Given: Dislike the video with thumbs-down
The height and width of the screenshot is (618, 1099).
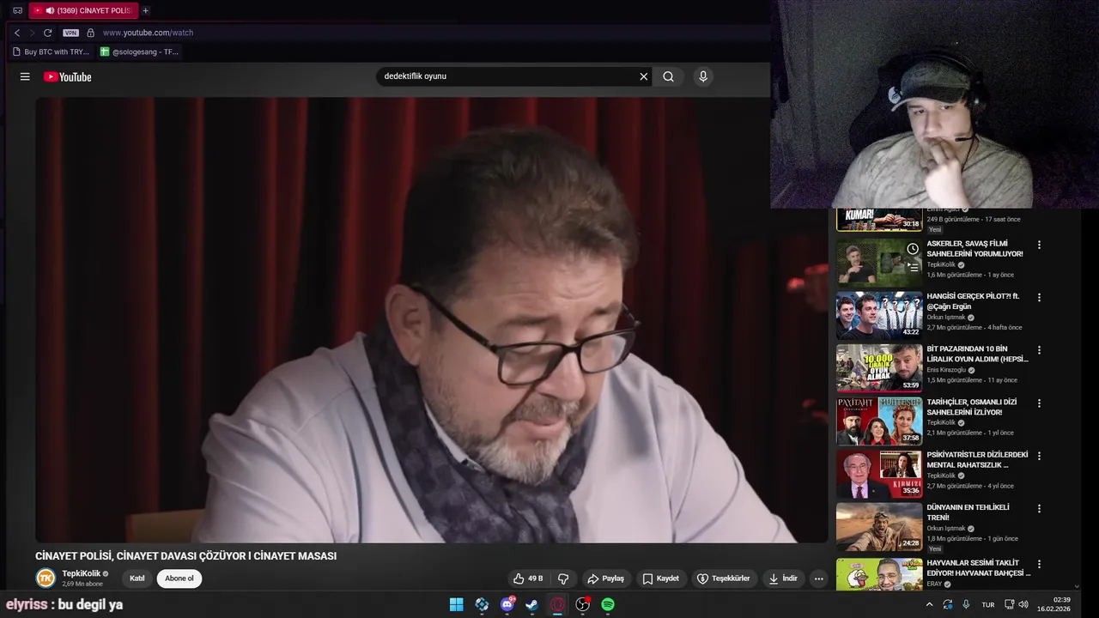Looking at the screenshot, I should click(x=563, y=579).
